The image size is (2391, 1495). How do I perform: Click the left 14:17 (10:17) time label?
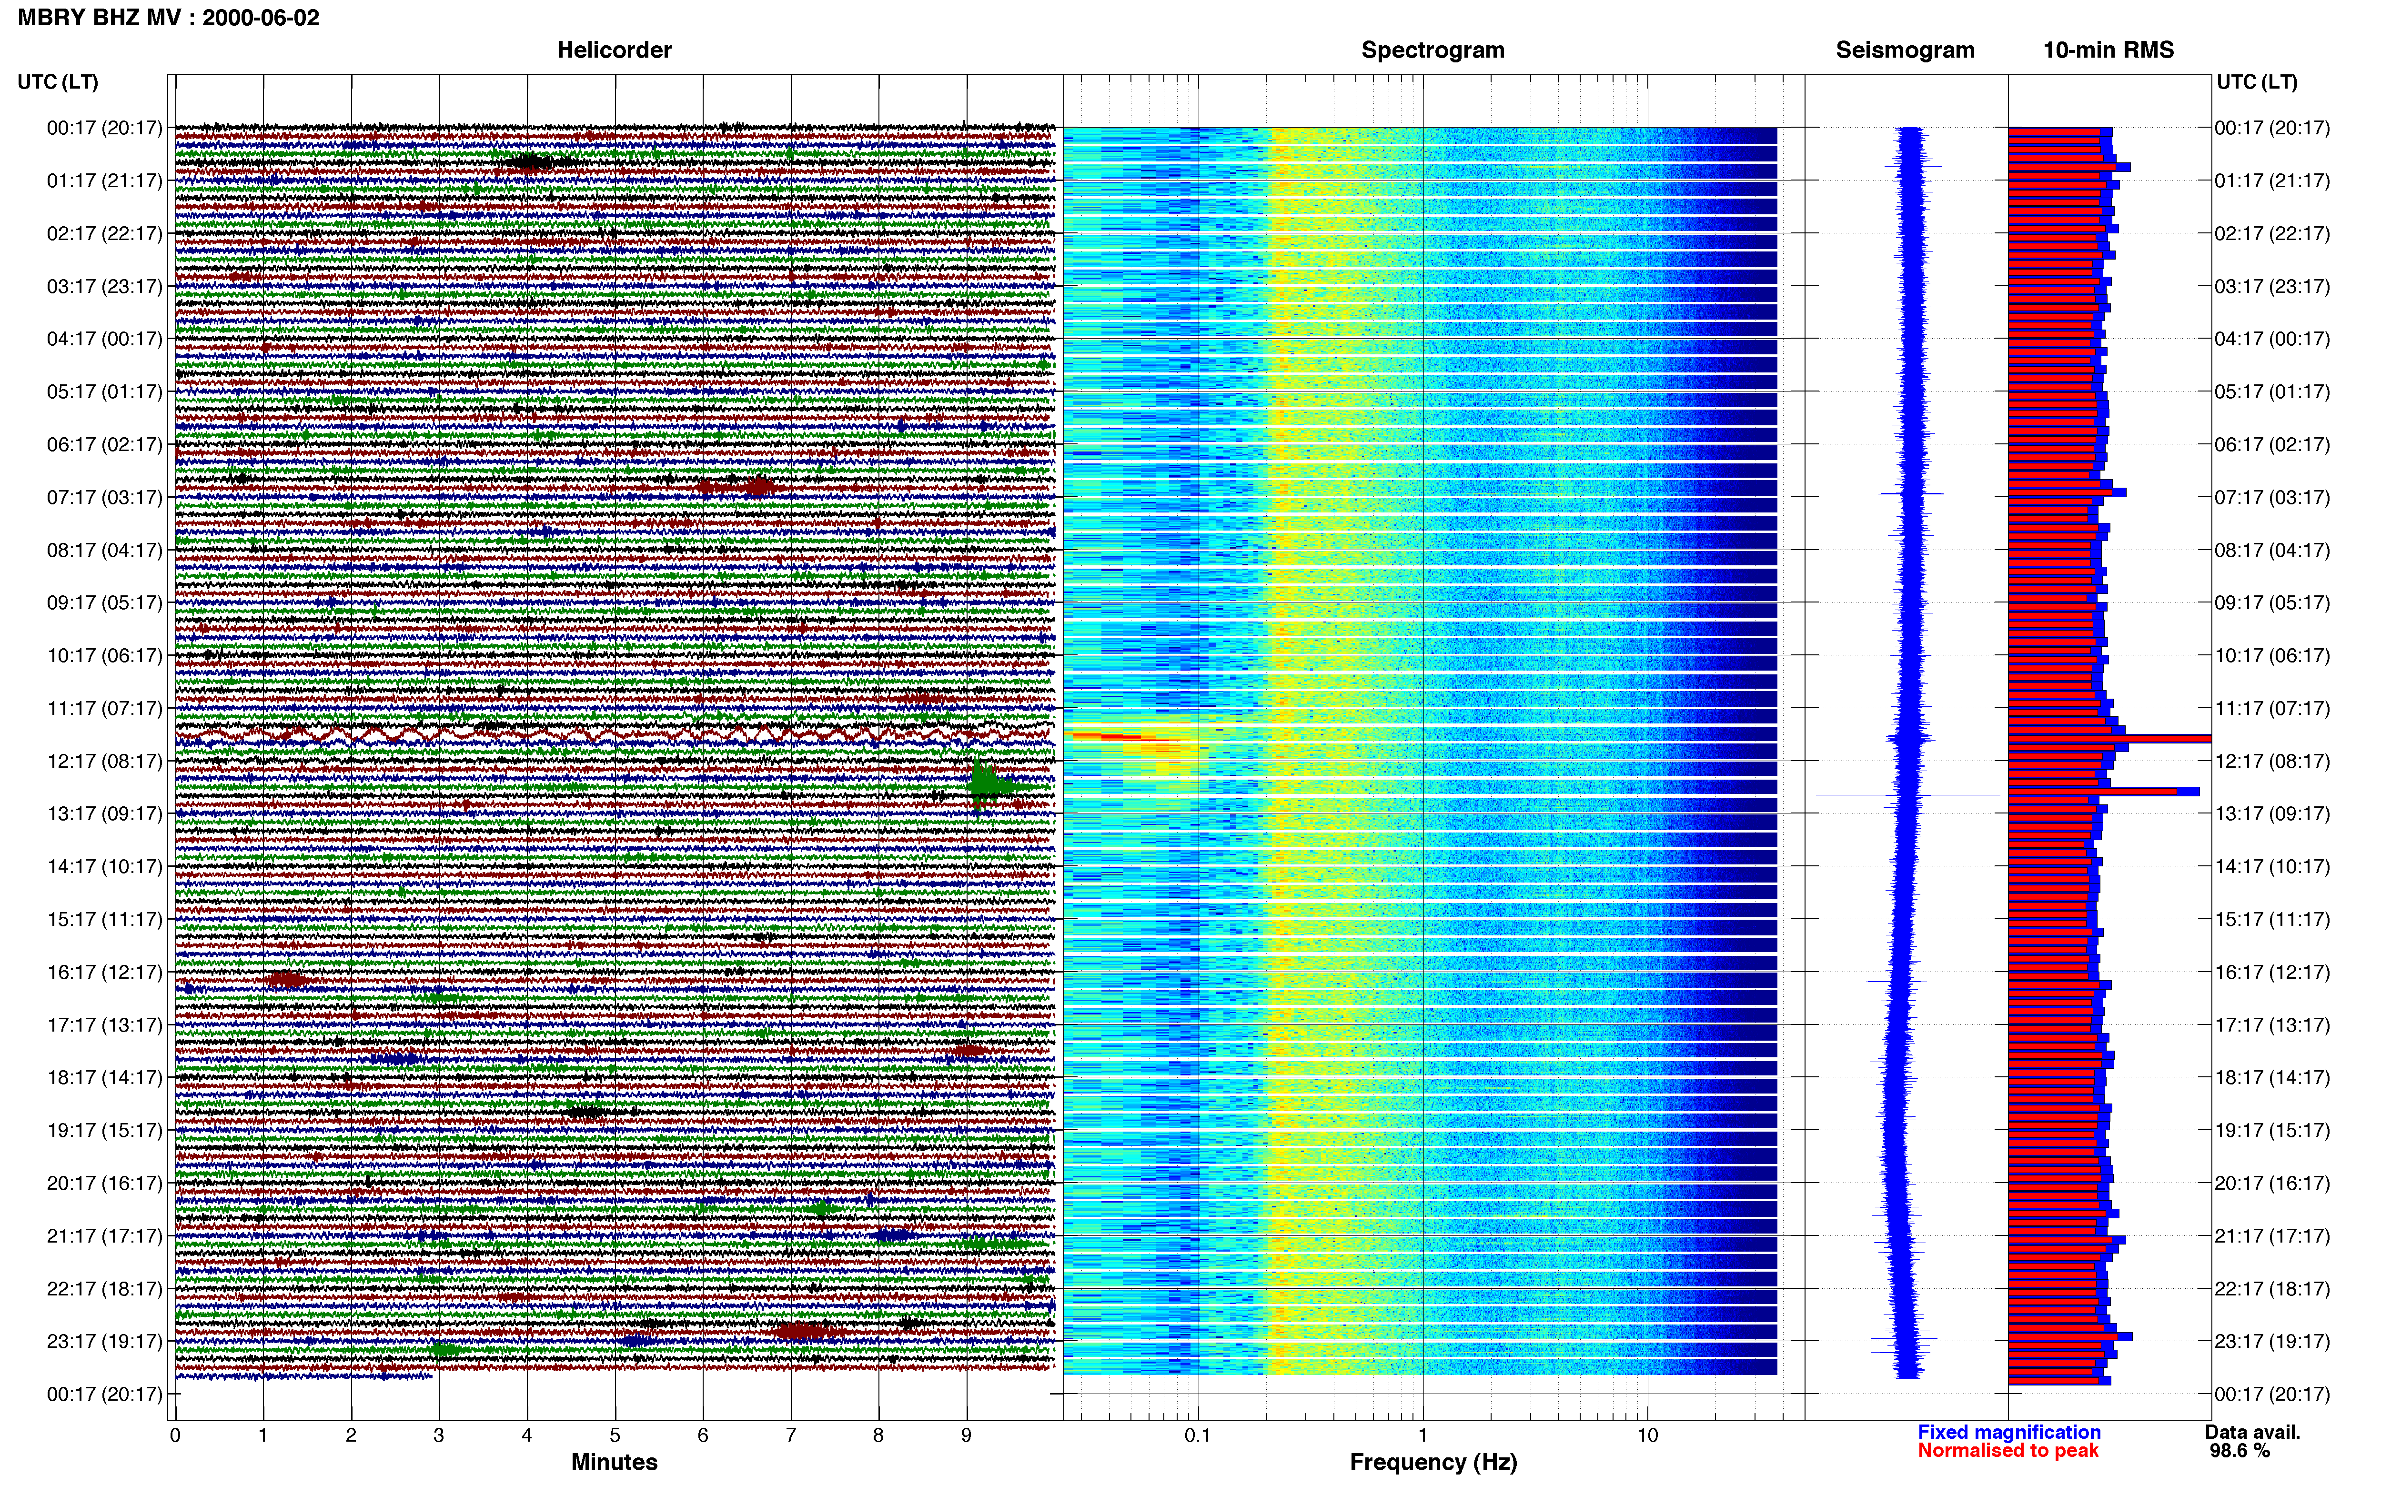coord(105,867)
